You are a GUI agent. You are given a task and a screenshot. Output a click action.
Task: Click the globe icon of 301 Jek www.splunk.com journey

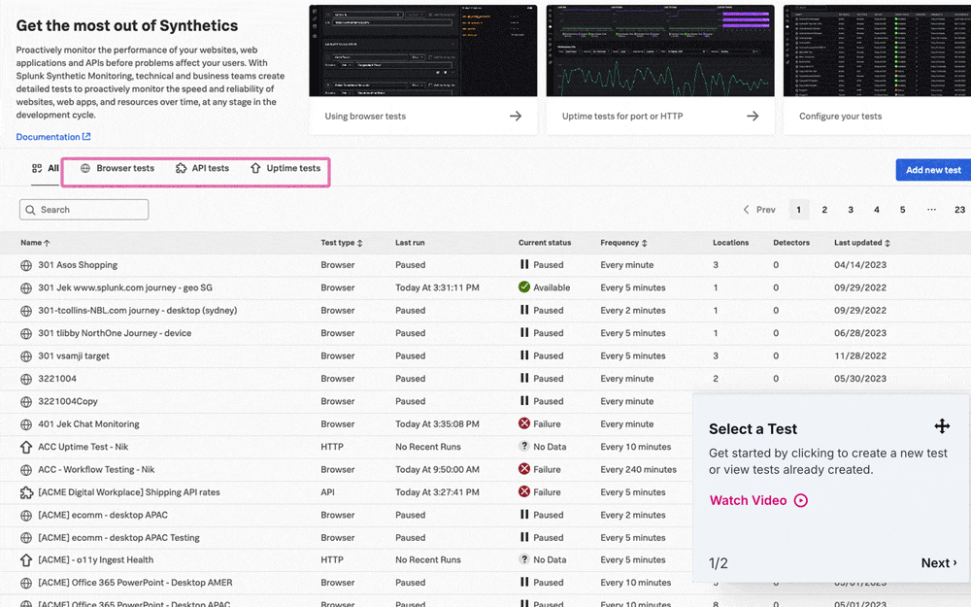coord(26,288)
